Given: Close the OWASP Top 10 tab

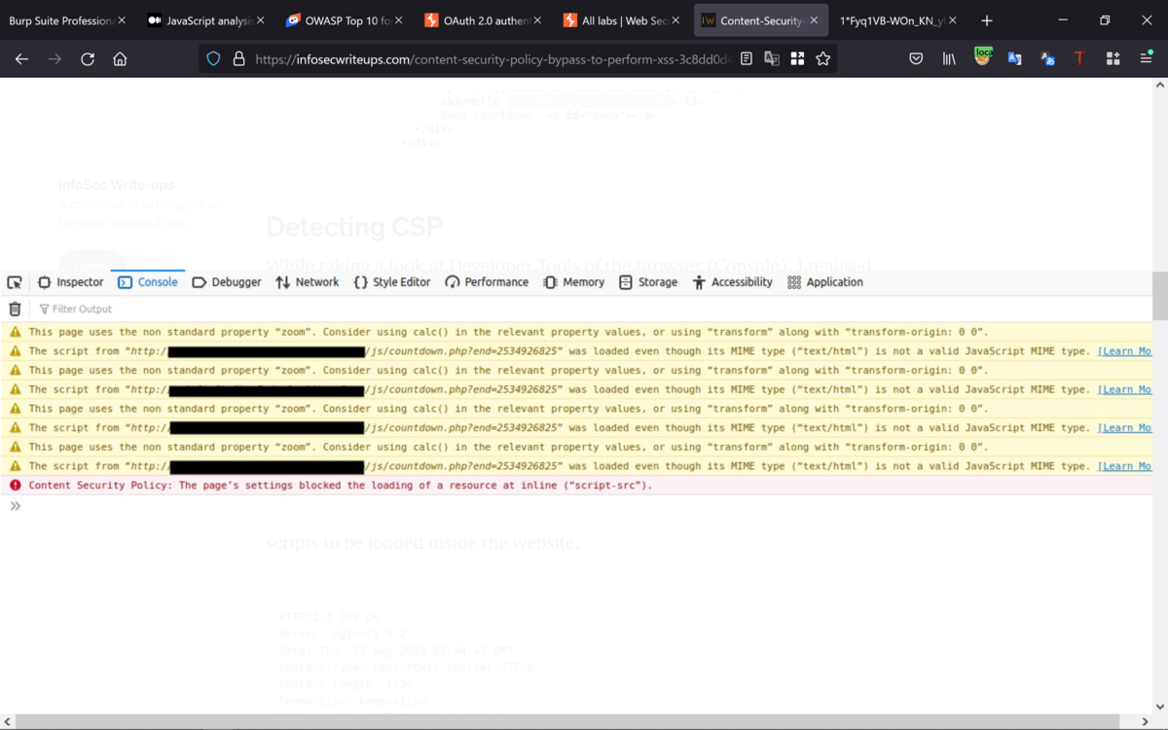Looking at the screenshot, I should (399, 20).
